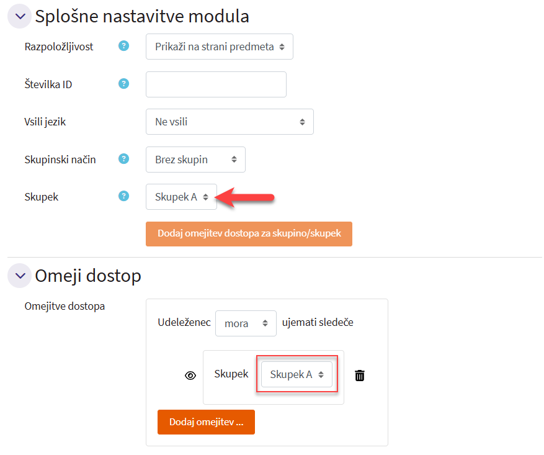544x455 pixels.
Task: Open the Razpoložljivost dropdown
Action: pyautogui.click(x=219, y=47)
